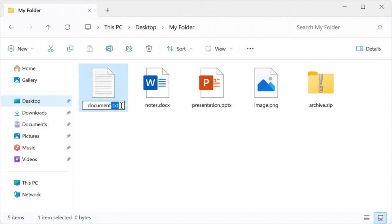Click the Rename icon in toolbar
Viewport: 392px width, 224px height.
109,49
